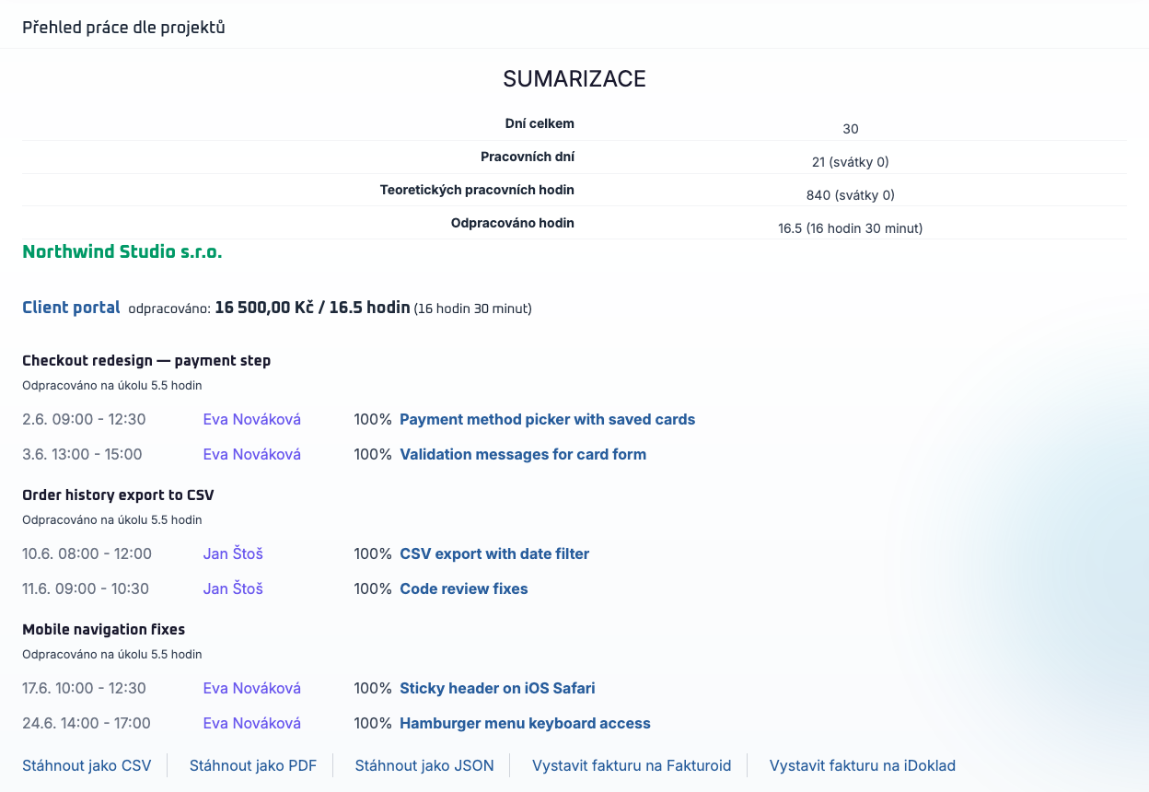Viewport: 1149px width, 792px height.
Task: Click Stáhnout jako PDF link
Action: pos(253,765)
